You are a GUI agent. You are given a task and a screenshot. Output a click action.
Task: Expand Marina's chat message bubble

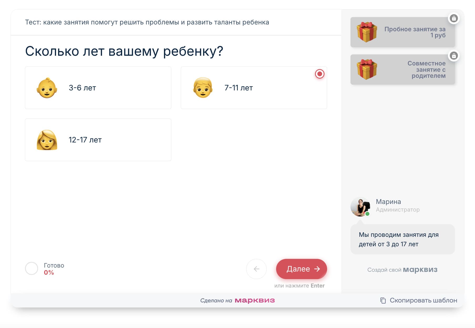pos(403,239)
